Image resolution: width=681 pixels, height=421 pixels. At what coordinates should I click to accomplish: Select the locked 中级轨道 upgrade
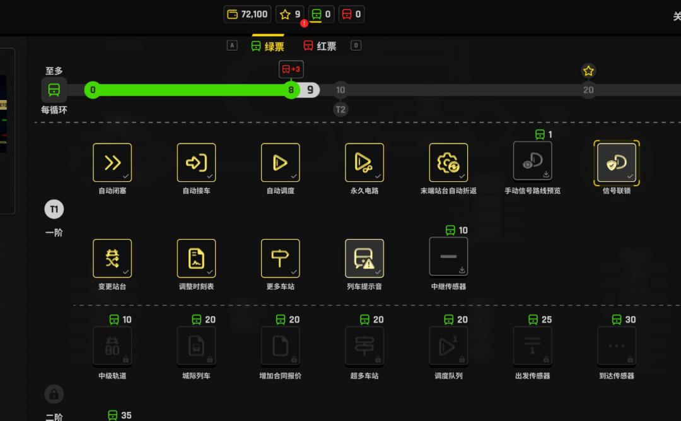click(112, 346)
